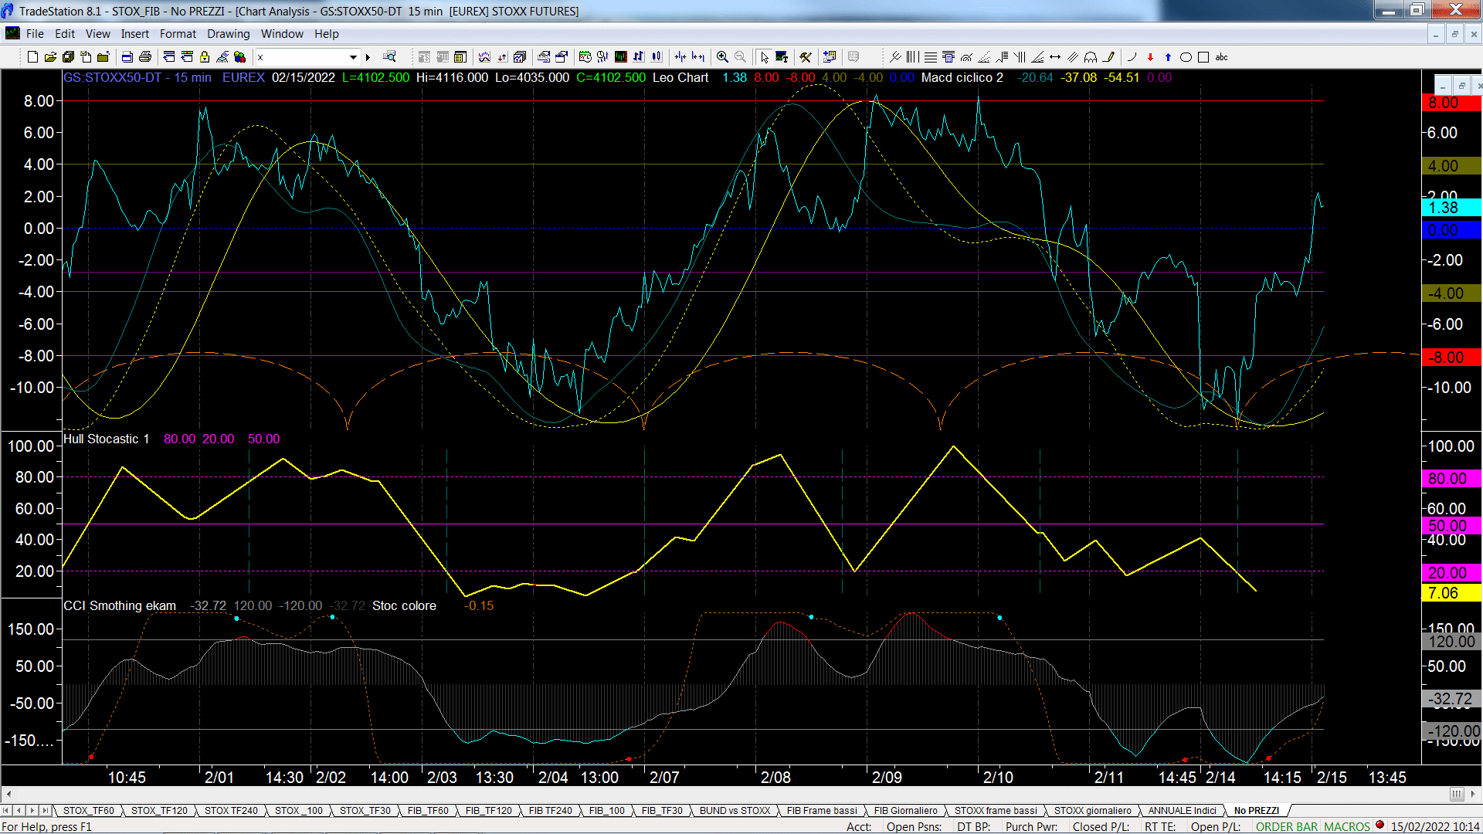Click the clock chart icon
Screen dimensions: 1483x834
click(x=585, y=57)
